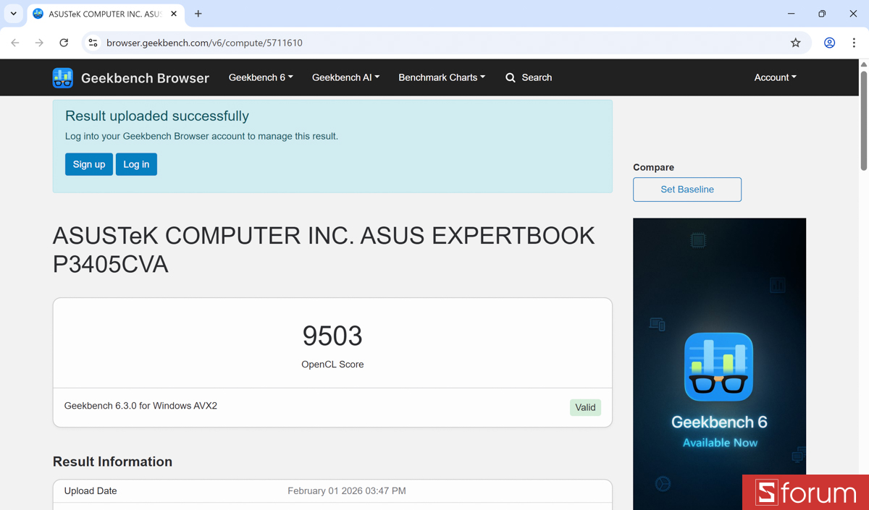Expand the Benchmark Charts dropdown
869x510 pixels.
click(x=442, y=77)
